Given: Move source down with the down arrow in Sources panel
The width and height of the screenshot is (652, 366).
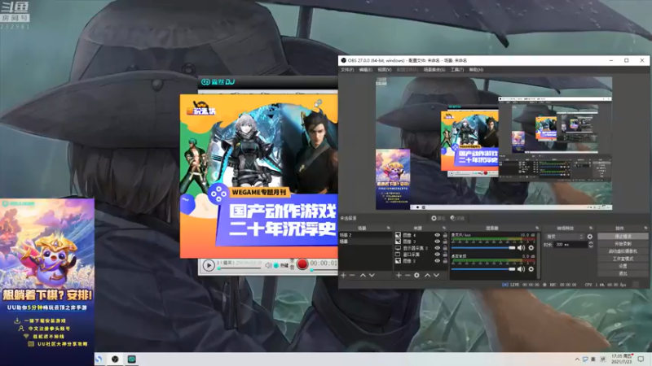Looking at the screenshot, I should 436,275.
